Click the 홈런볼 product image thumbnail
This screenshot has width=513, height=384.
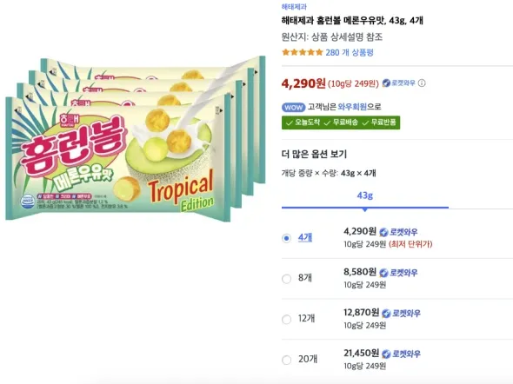tap(136, 139)
